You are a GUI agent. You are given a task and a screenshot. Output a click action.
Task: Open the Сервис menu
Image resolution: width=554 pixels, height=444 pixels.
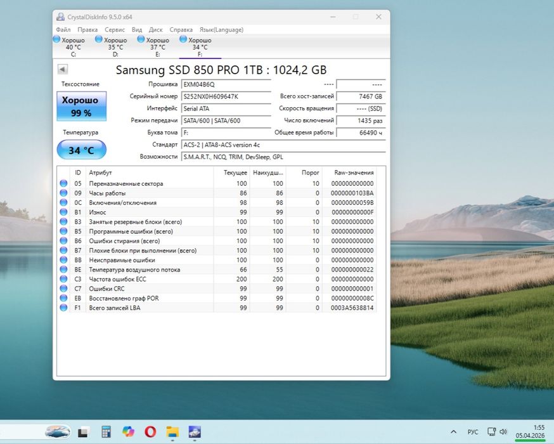(x=115, y=30)
